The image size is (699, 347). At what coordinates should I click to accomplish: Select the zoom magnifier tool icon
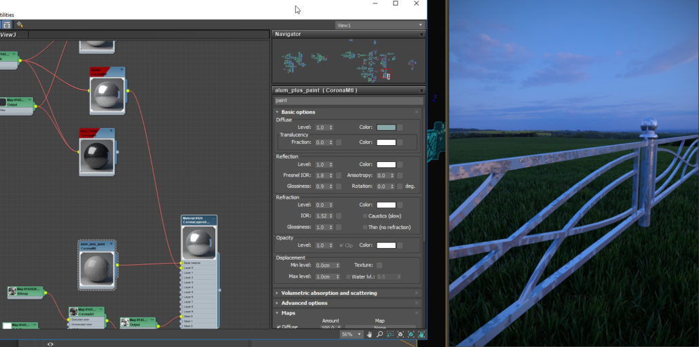pyautogui.click(x=379, y=334)
